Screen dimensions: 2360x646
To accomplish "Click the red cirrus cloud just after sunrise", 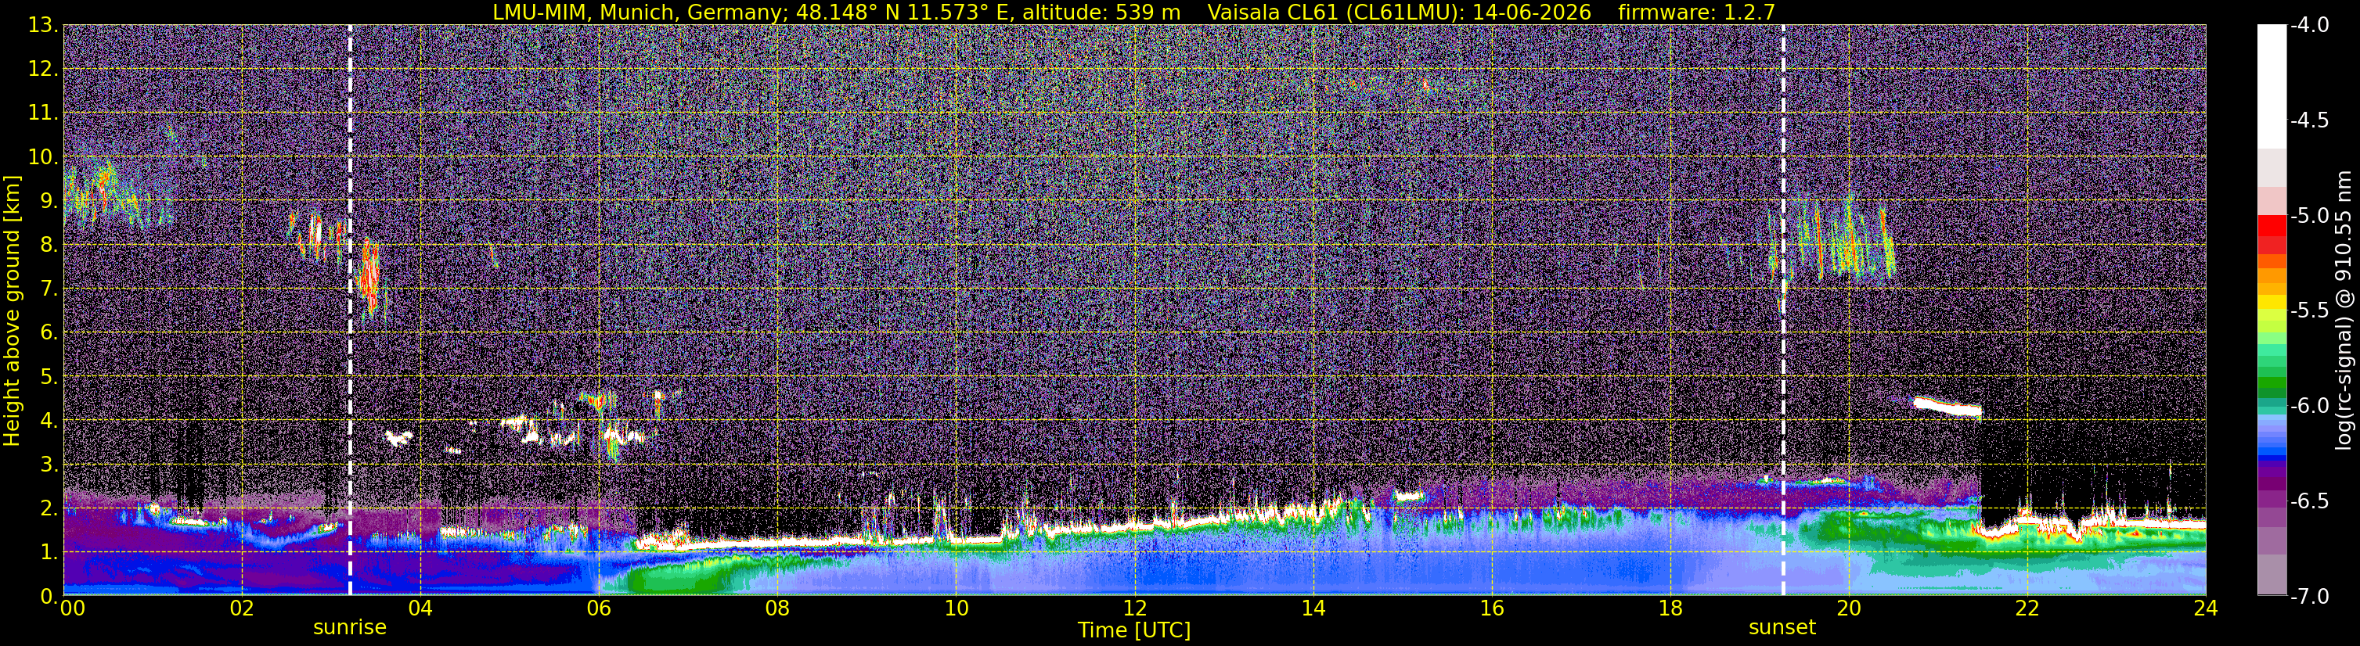I will pos(369,278).
